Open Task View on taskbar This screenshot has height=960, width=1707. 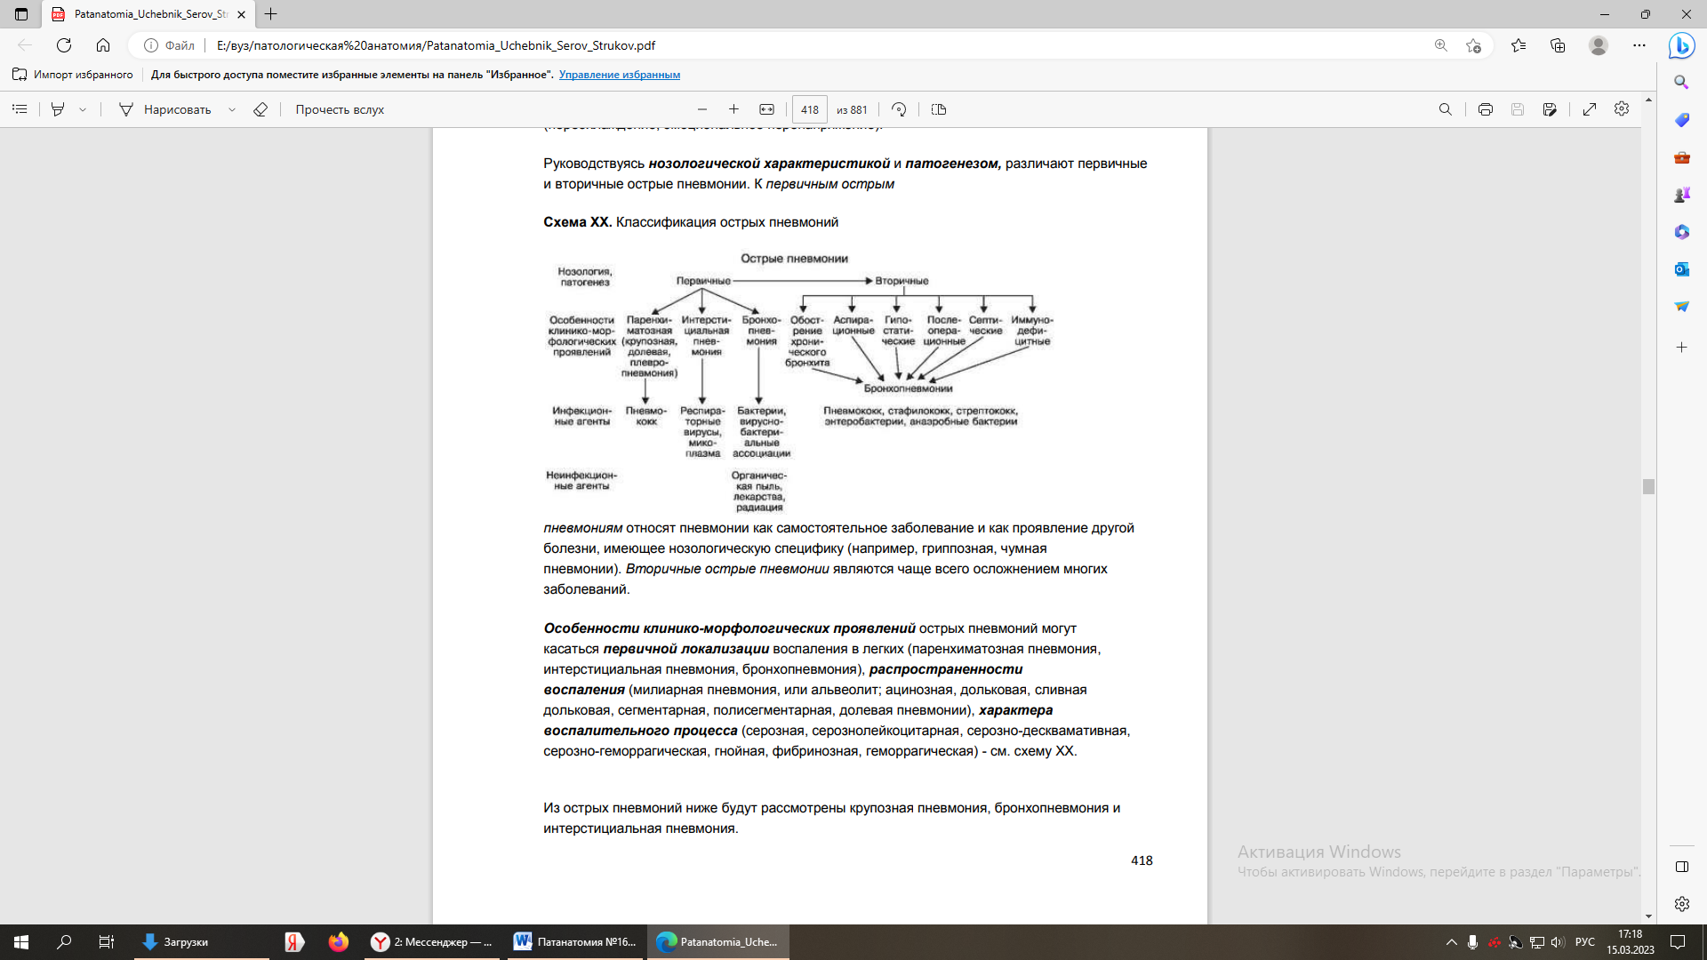107,942
